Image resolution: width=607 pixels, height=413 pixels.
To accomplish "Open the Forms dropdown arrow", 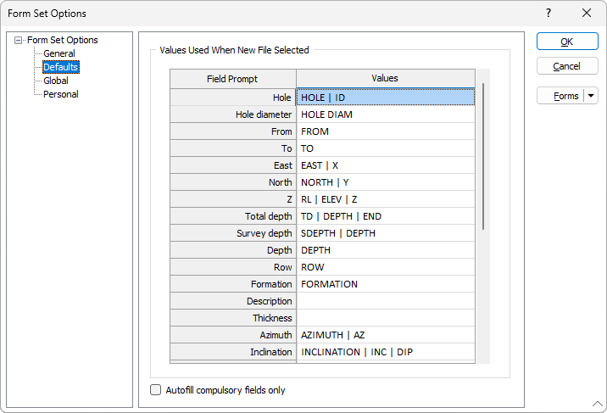I will click(591, 96).
